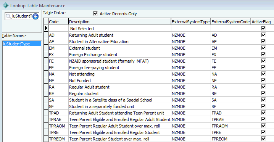Click Code cell 'AE'
The height and width of the screenshot is (142, 274).
pyautogui.click(x=58, y=42)
